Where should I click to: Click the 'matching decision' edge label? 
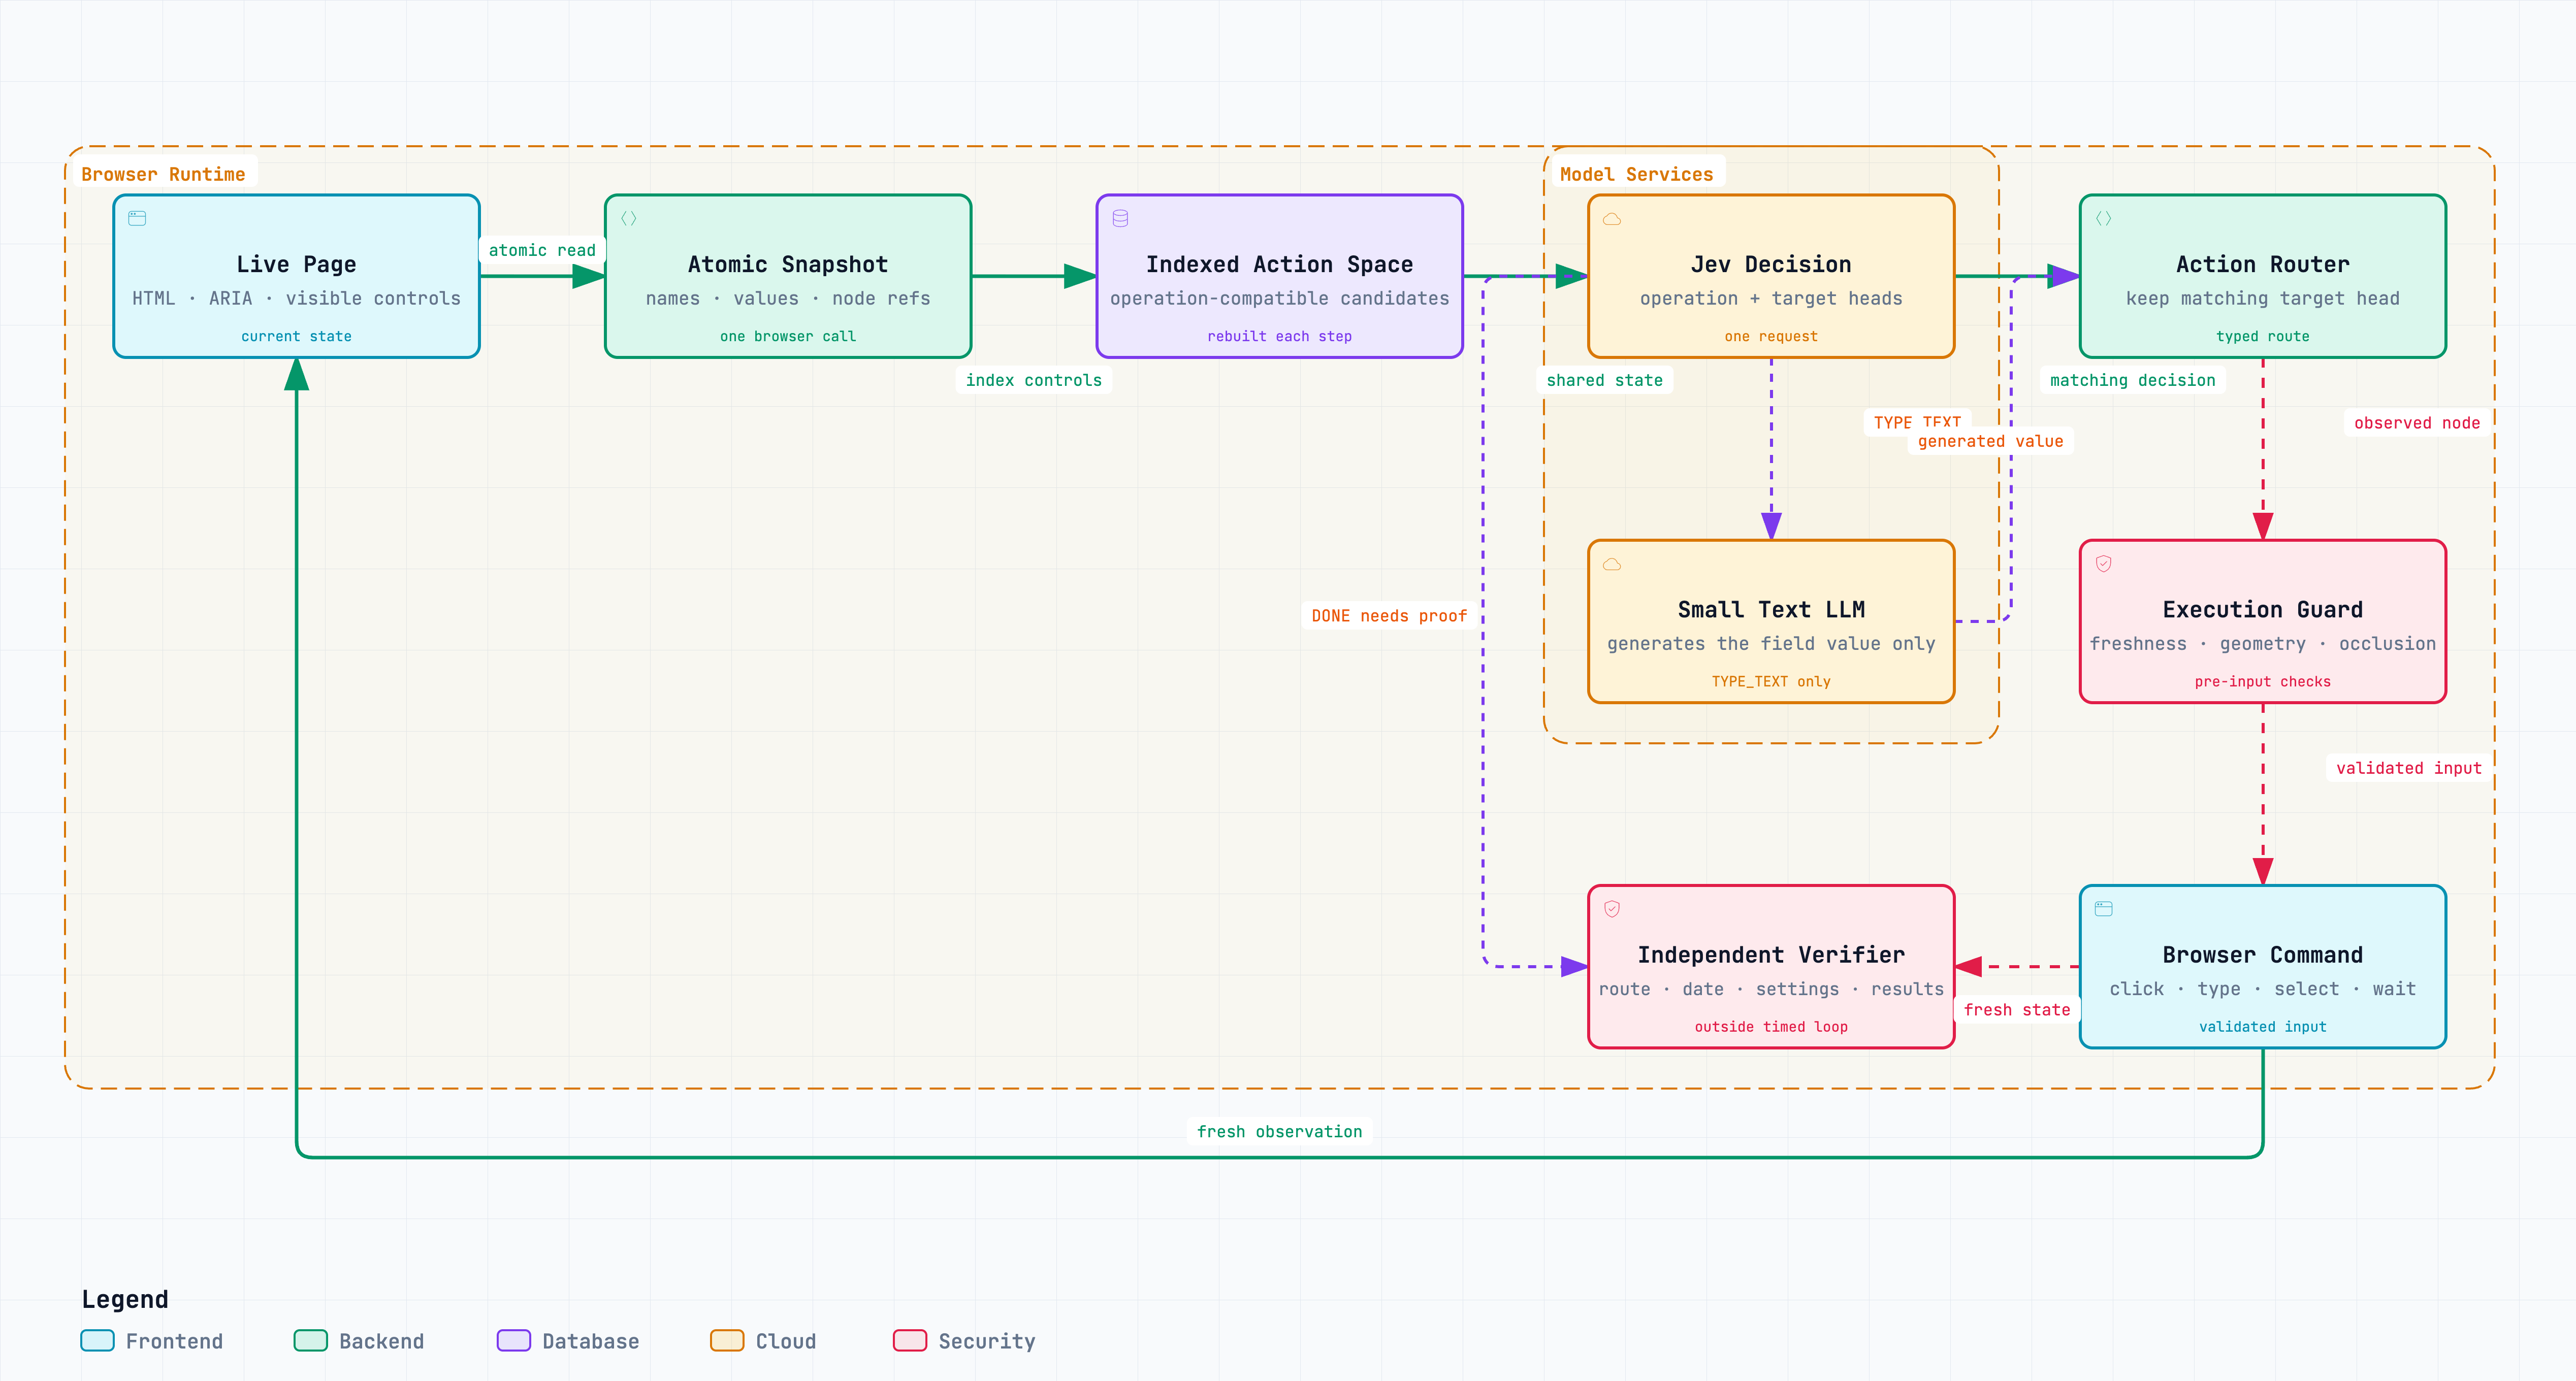tap(2132, 380)
